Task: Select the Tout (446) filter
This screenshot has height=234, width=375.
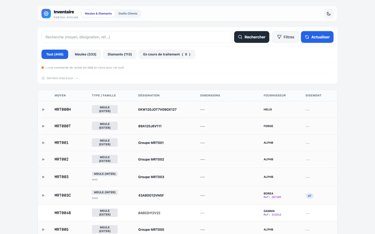Action: 55,54
